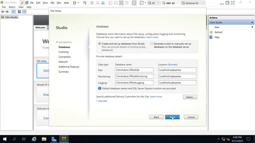The image size is (255, 143).
Task: Click the Logging location field
Action: coord(177,83)
